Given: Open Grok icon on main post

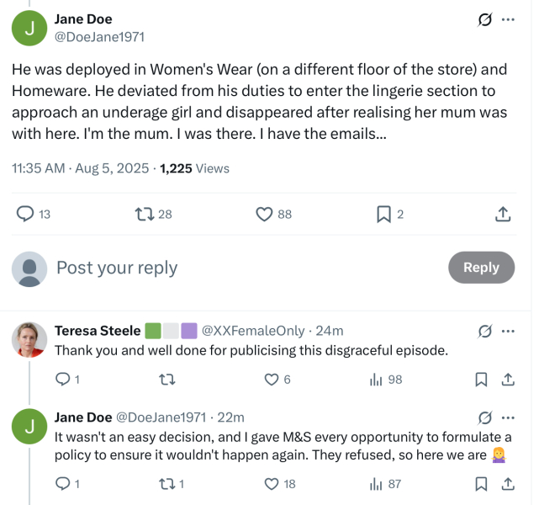Looking at the screenshot, I should [x=484, y=19].
